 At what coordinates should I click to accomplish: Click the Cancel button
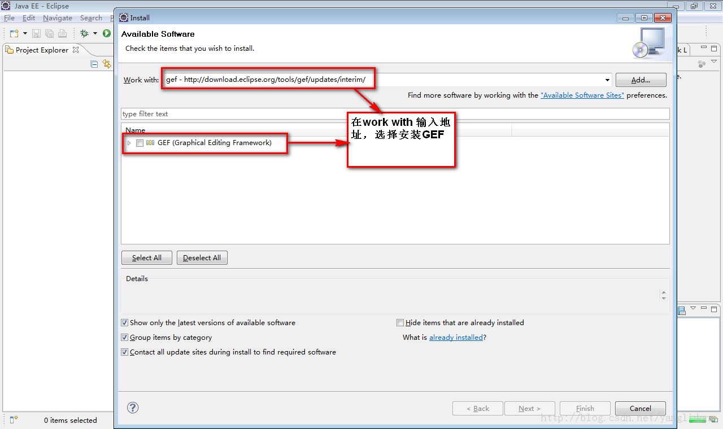641,409
